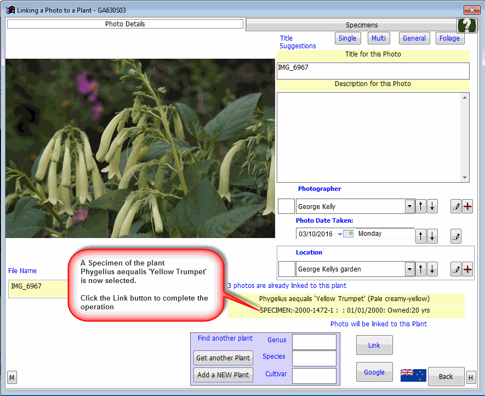Expand the Photographer dropdown list
485x396 pixels.
click(x=409, y=206)
